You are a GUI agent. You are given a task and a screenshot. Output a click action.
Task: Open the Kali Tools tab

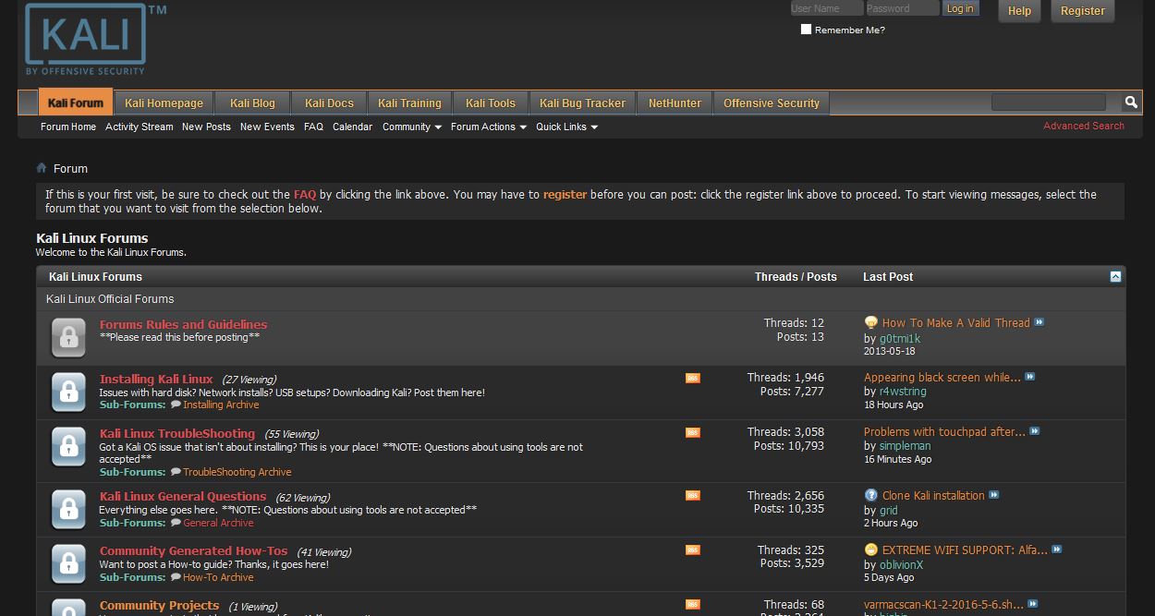click(x=491, y=103)
